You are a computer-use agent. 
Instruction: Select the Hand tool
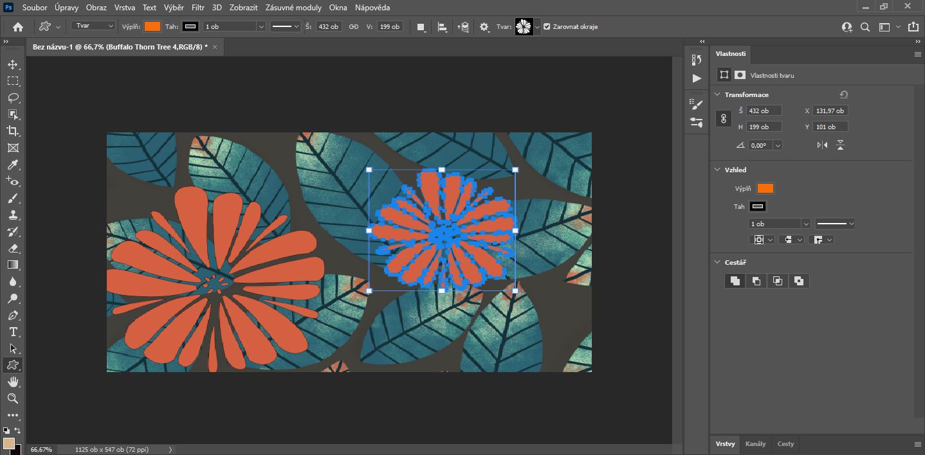[12, 382]
